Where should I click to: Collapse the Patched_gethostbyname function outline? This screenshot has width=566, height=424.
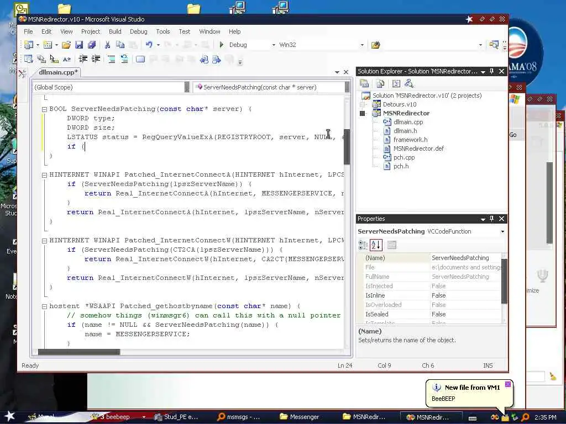[x=44, y=306]
